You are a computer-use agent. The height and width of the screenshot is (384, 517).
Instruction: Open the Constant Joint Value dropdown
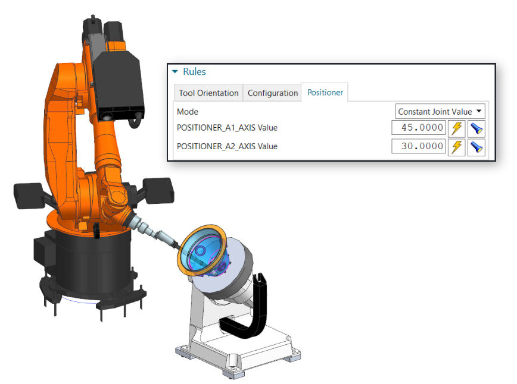coord(440,111)
